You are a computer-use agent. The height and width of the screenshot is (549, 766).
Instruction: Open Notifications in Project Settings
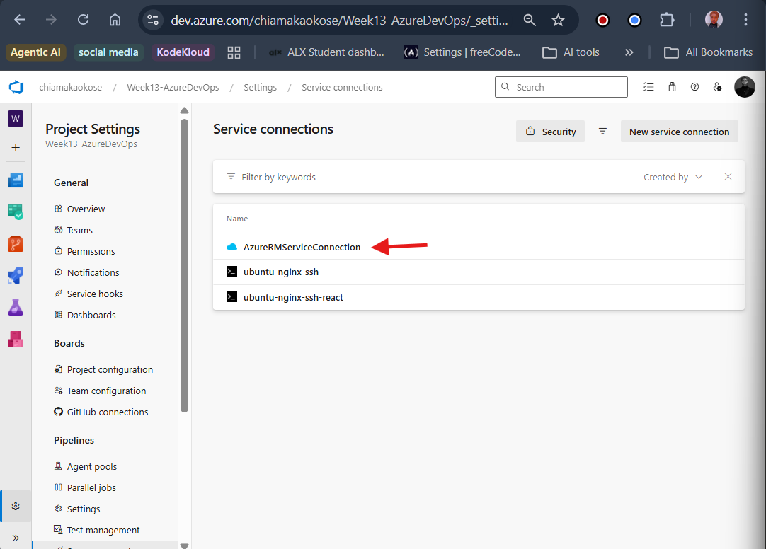[x=86, y=273]
